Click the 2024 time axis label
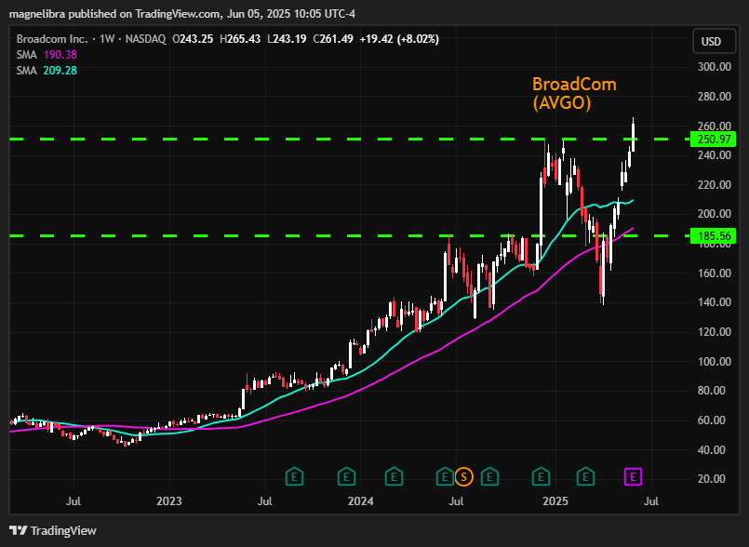 361,501
